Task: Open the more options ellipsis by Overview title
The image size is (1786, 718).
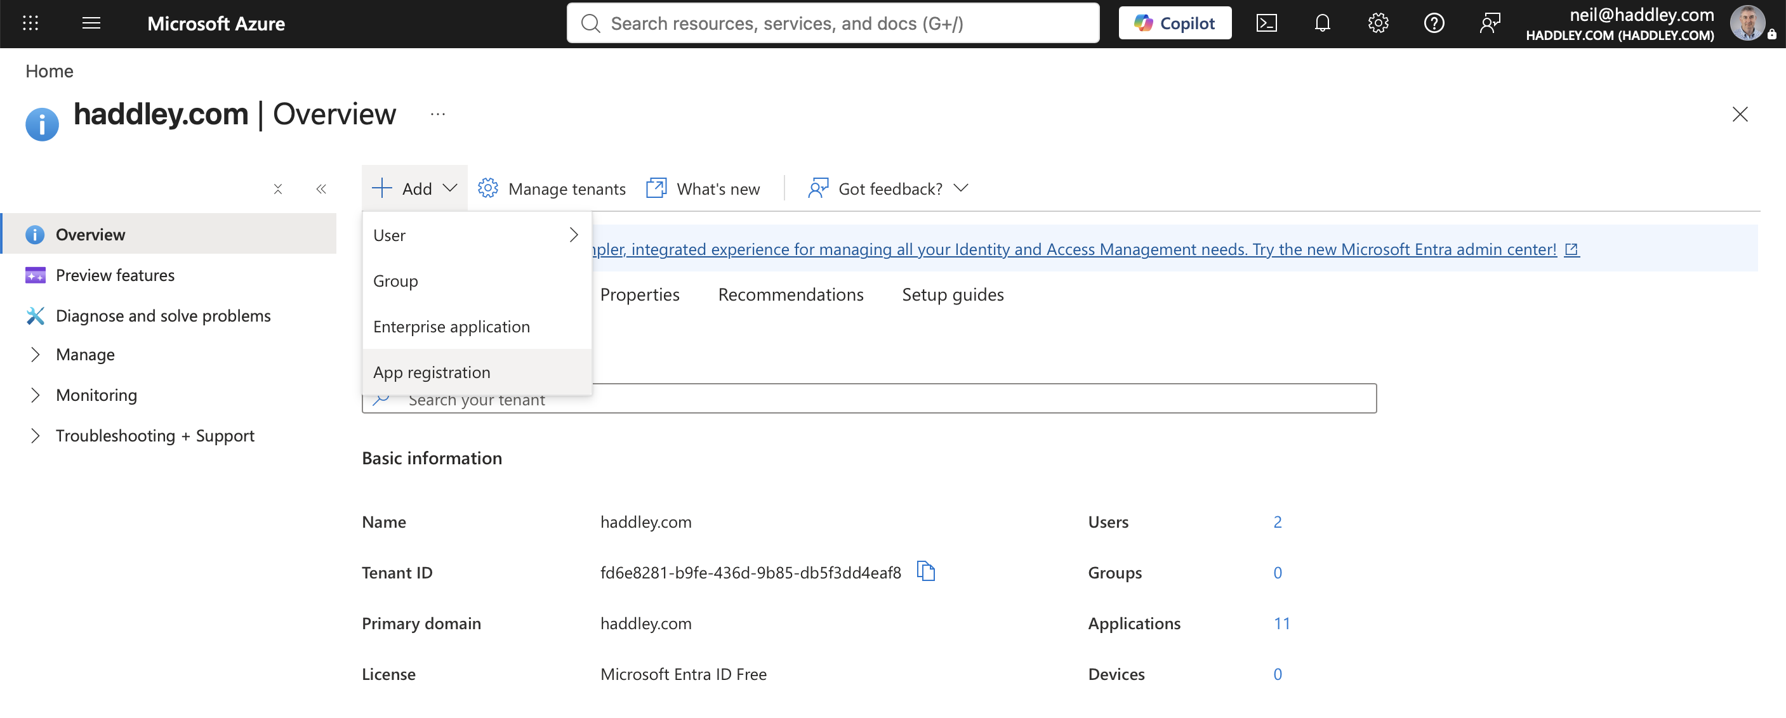Action: click(x=437, y=114)
